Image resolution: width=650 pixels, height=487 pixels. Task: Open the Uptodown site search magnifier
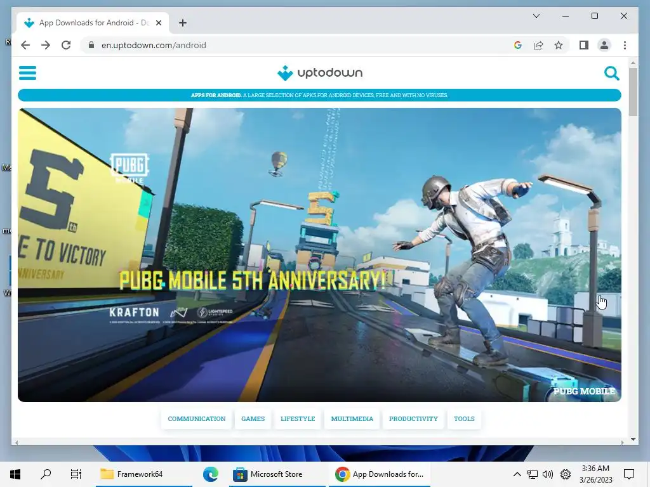611,74
